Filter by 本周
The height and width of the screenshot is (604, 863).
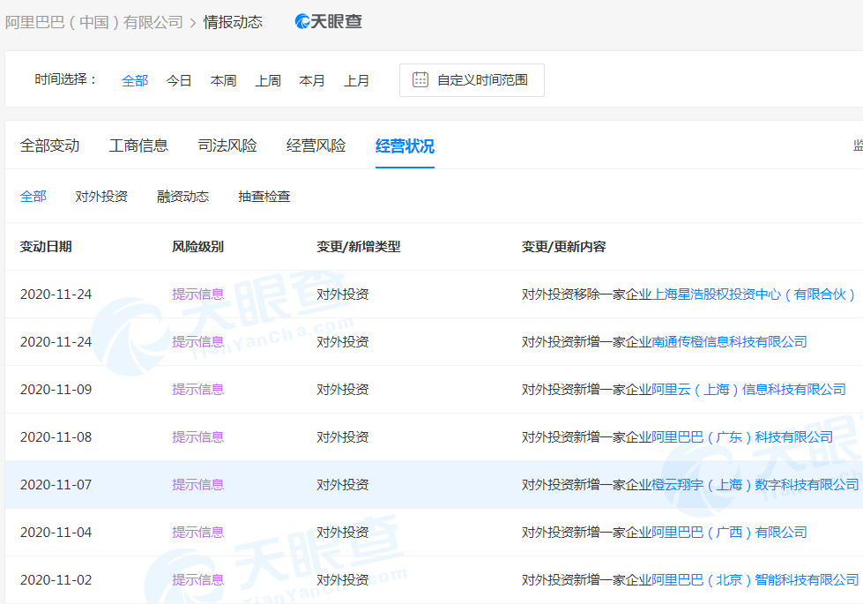tap(223, 81)
